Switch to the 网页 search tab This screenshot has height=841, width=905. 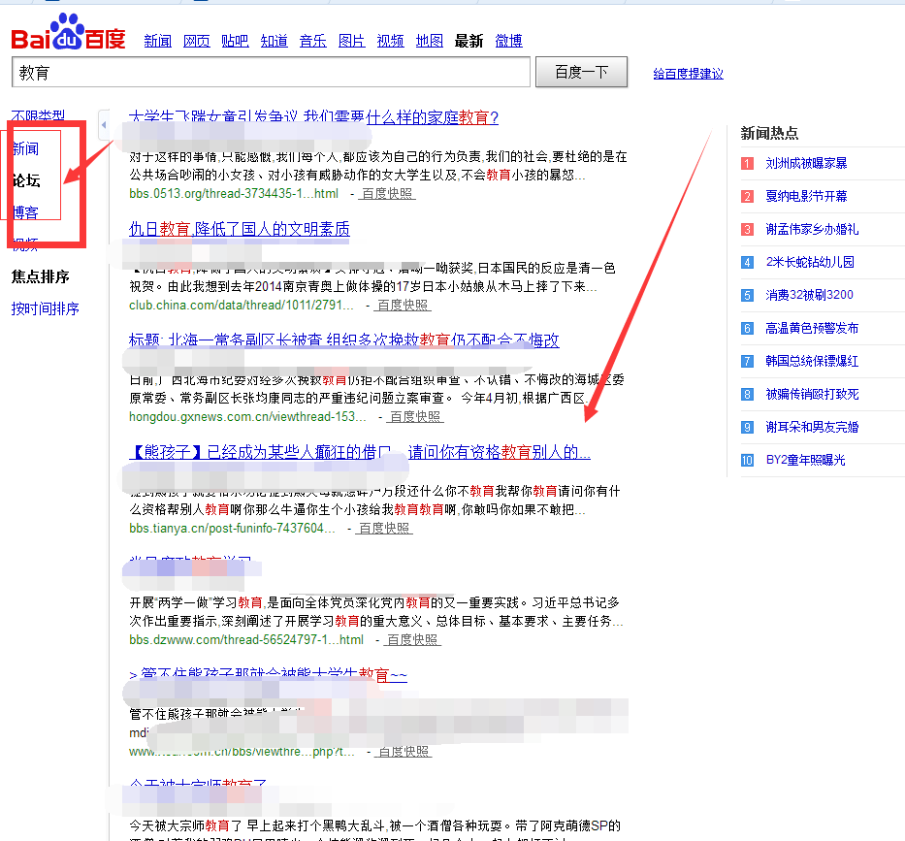(196, 41)
